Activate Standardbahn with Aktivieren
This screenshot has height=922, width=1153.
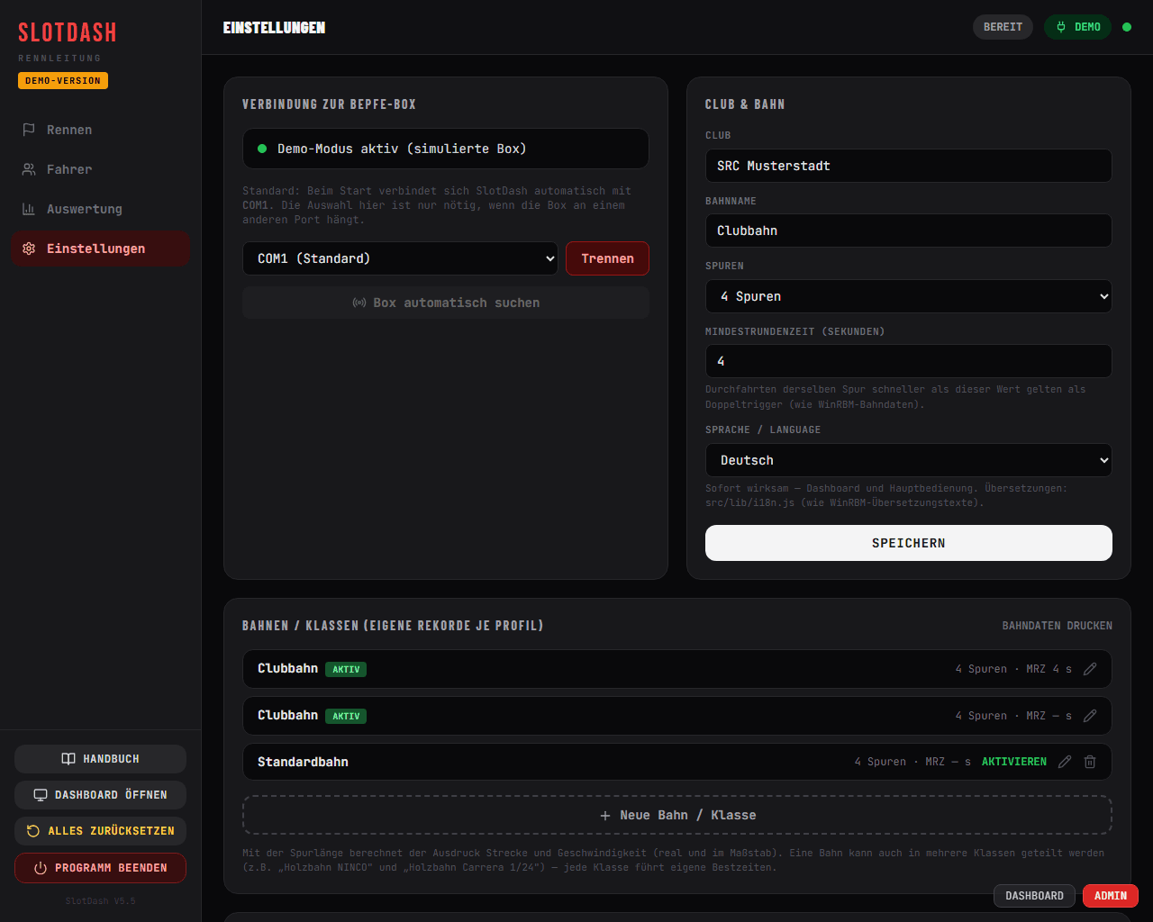1014,762
